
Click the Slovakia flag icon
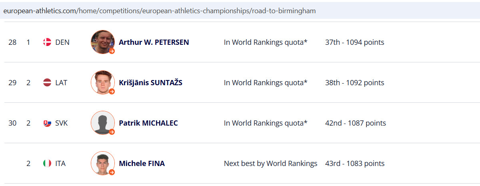click(47, 123)
